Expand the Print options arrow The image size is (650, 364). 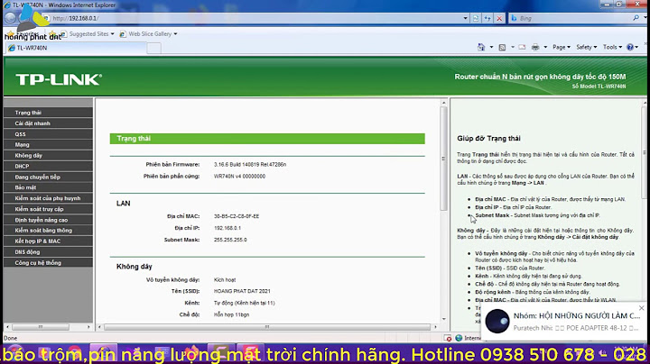[545, 47]
